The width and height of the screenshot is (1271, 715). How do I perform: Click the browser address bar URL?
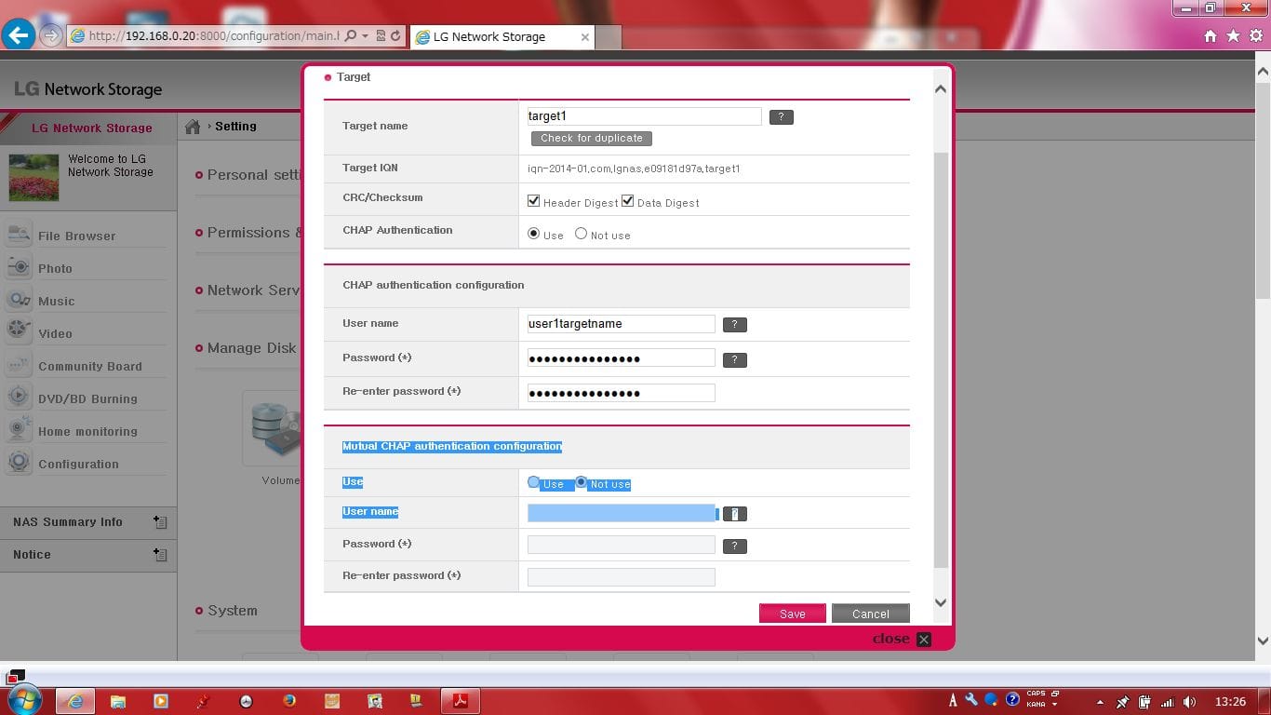(x=214, y=36)
